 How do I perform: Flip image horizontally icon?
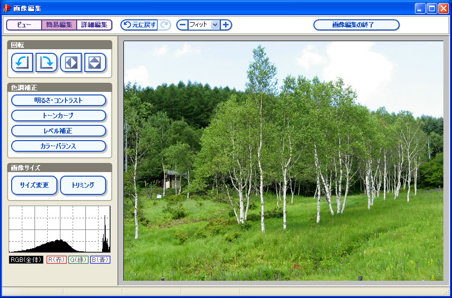pos(71,62)
